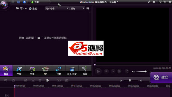Mute the preview volume speaker

tap(133, 71)
